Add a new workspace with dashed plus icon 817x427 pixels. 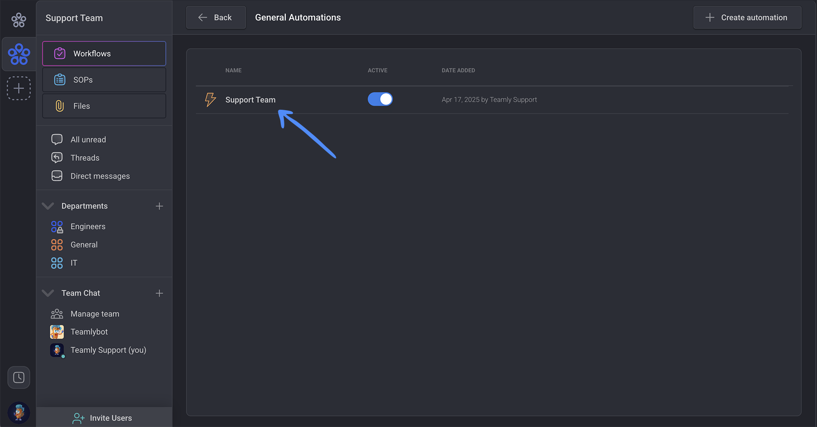point(18,88)
